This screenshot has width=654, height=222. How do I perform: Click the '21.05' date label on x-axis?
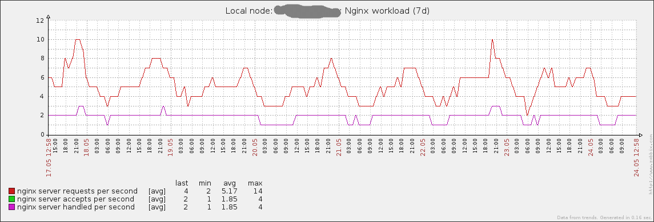pos(339,147)
